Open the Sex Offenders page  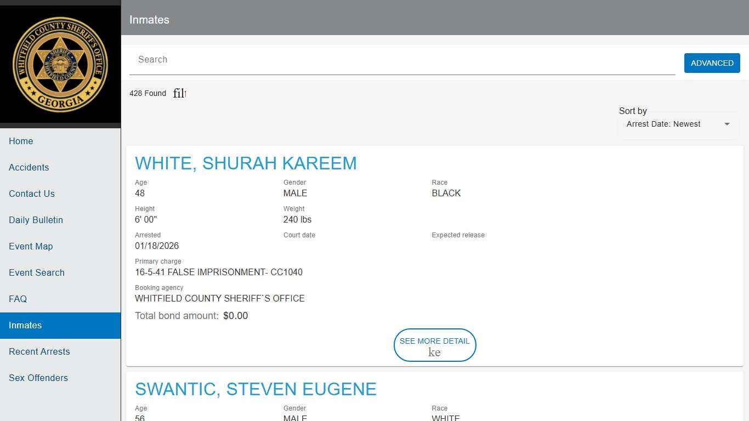point(38,378)
